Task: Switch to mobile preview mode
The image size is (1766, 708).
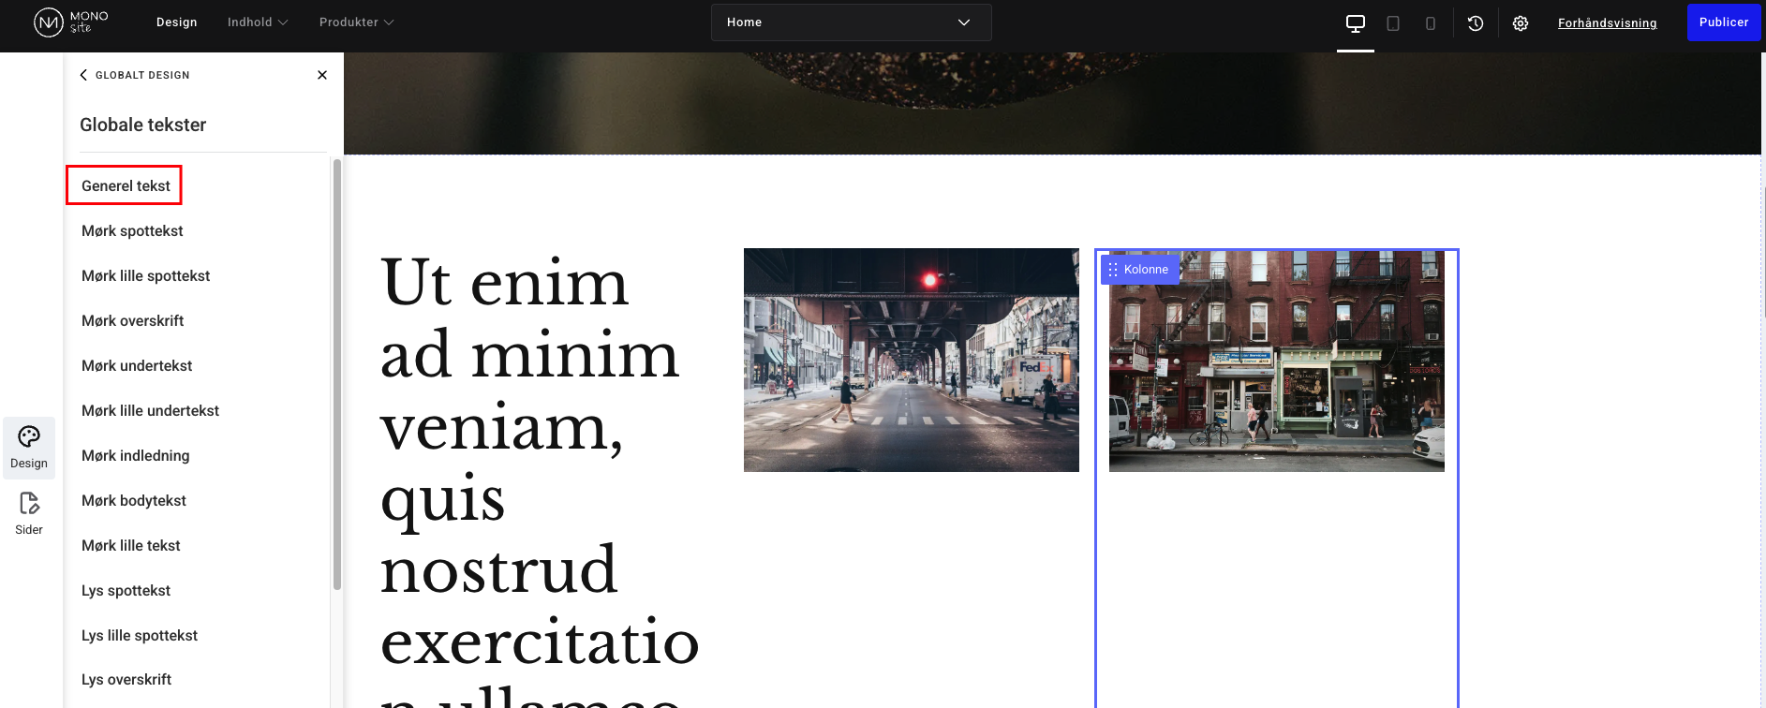Action: tap(1430, 23)
